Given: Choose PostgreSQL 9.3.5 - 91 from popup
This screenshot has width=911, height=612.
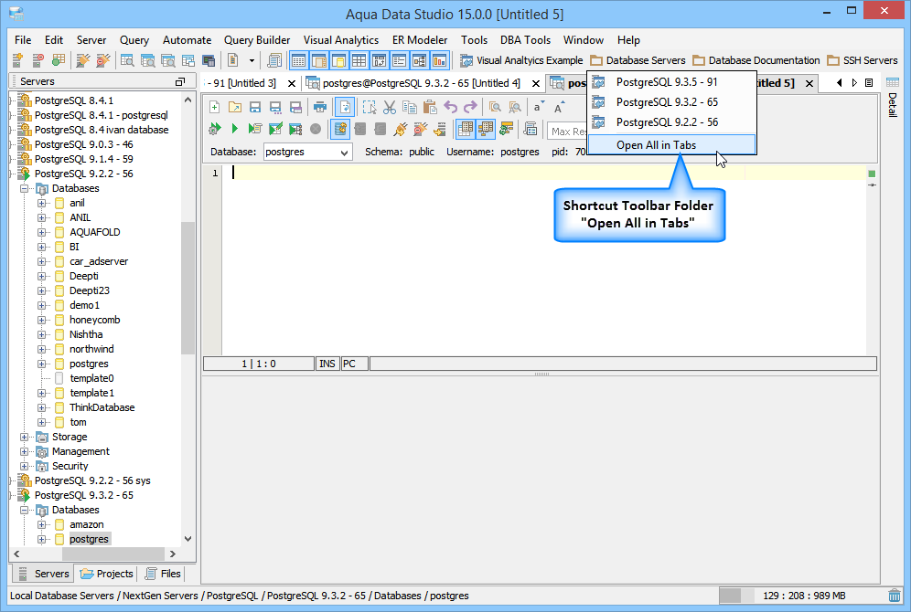Looking at the screenshot, I should (x=671, y=82).
